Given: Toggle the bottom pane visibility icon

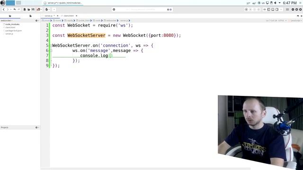Looking at the screenshot, I should [x=273, y=9].
